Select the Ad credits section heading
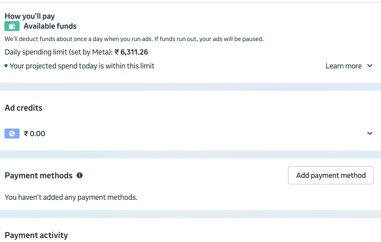 [24, 108]
